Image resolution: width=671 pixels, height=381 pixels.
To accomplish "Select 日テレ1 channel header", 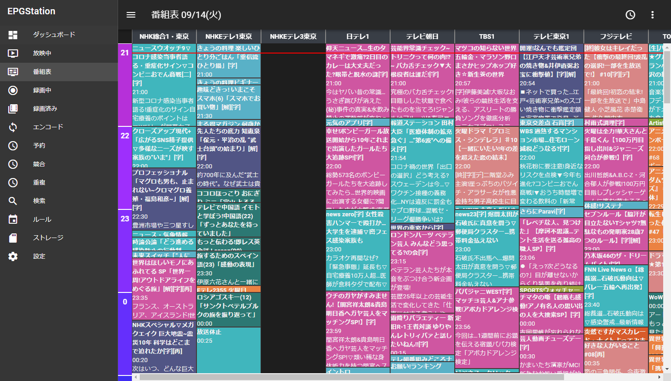I will (358, 36).
